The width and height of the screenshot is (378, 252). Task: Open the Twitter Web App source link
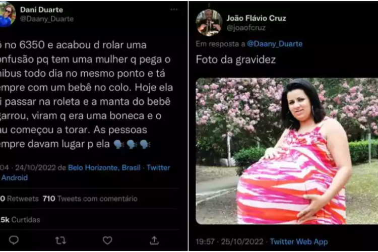(299, 241)
